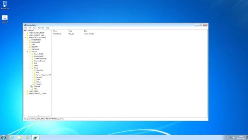
Task: Select the CurrentControlSet key
Action: click(x=40, y=59)
